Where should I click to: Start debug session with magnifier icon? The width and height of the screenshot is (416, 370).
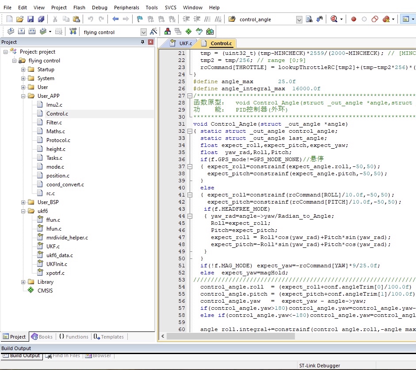(x=334, y=19)
